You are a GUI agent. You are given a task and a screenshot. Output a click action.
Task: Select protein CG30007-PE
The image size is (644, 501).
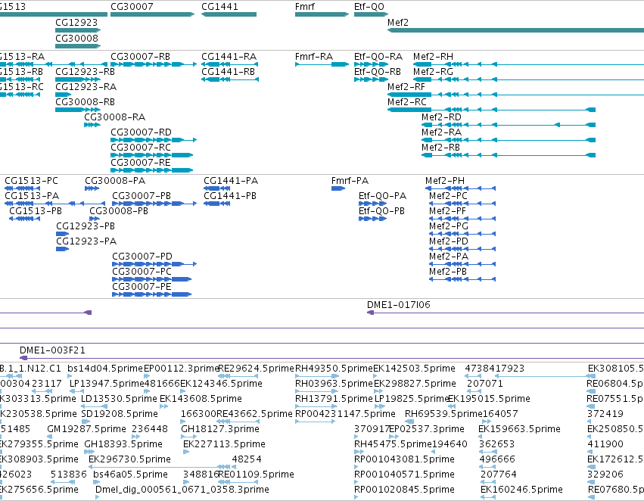142,287
